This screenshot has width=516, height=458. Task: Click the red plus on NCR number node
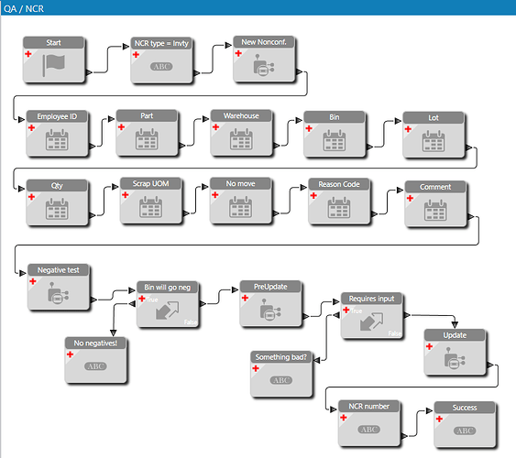click(344, 418)
